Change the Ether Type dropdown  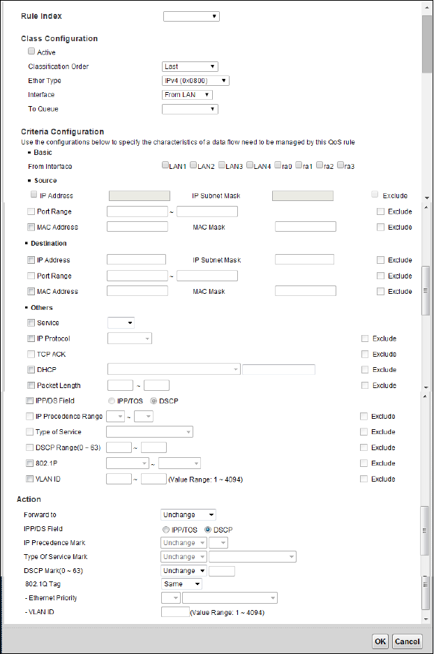[195, 80]
